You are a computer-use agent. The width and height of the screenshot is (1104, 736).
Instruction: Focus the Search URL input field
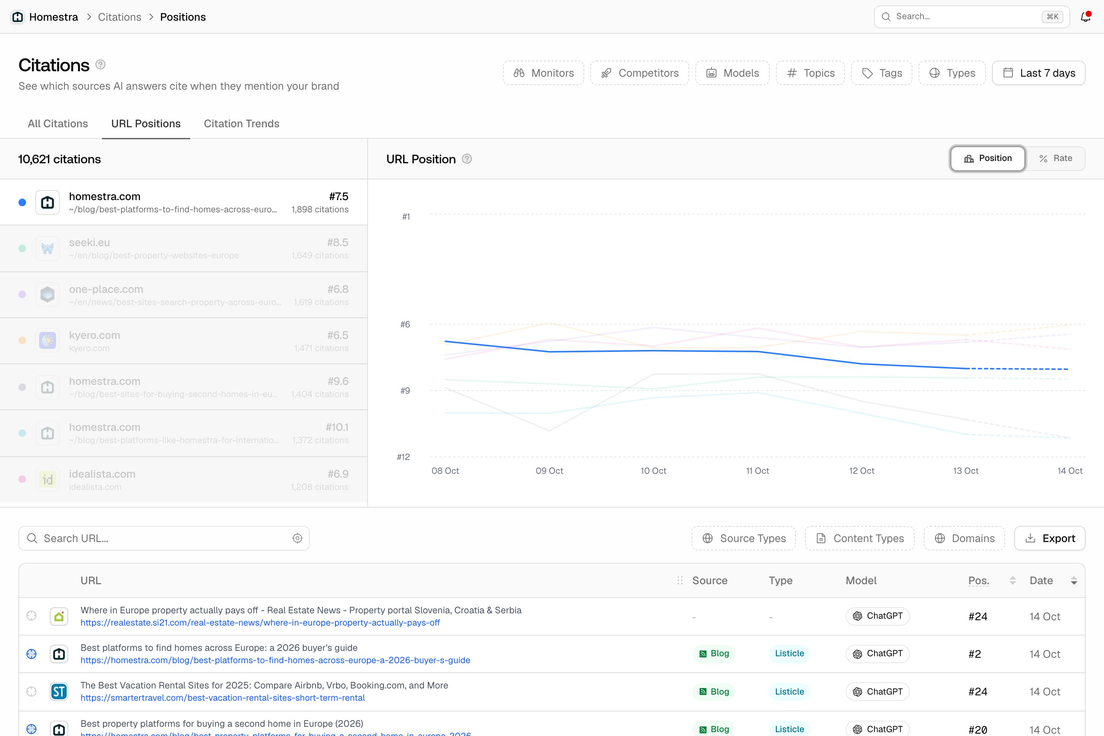coord(164,538)
